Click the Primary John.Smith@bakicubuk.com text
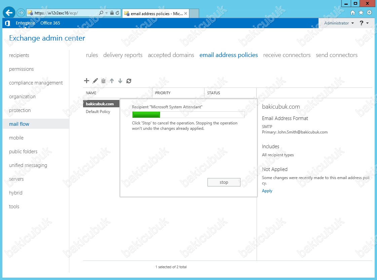Screen dimensions: 377x280 coord(295,132)
